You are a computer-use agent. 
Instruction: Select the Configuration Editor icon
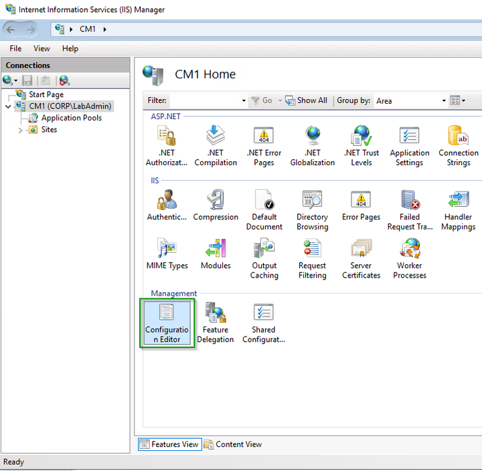click(167, 323)
